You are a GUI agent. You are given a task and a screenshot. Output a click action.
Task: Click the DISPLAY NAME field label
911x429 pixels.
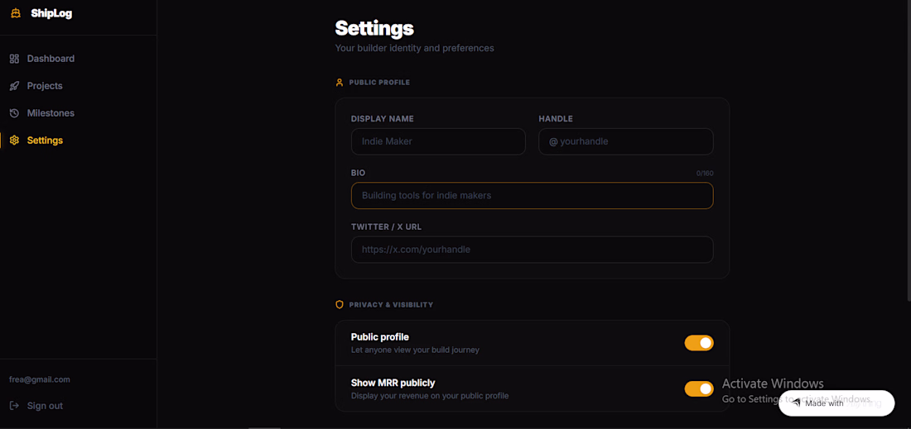383,119
